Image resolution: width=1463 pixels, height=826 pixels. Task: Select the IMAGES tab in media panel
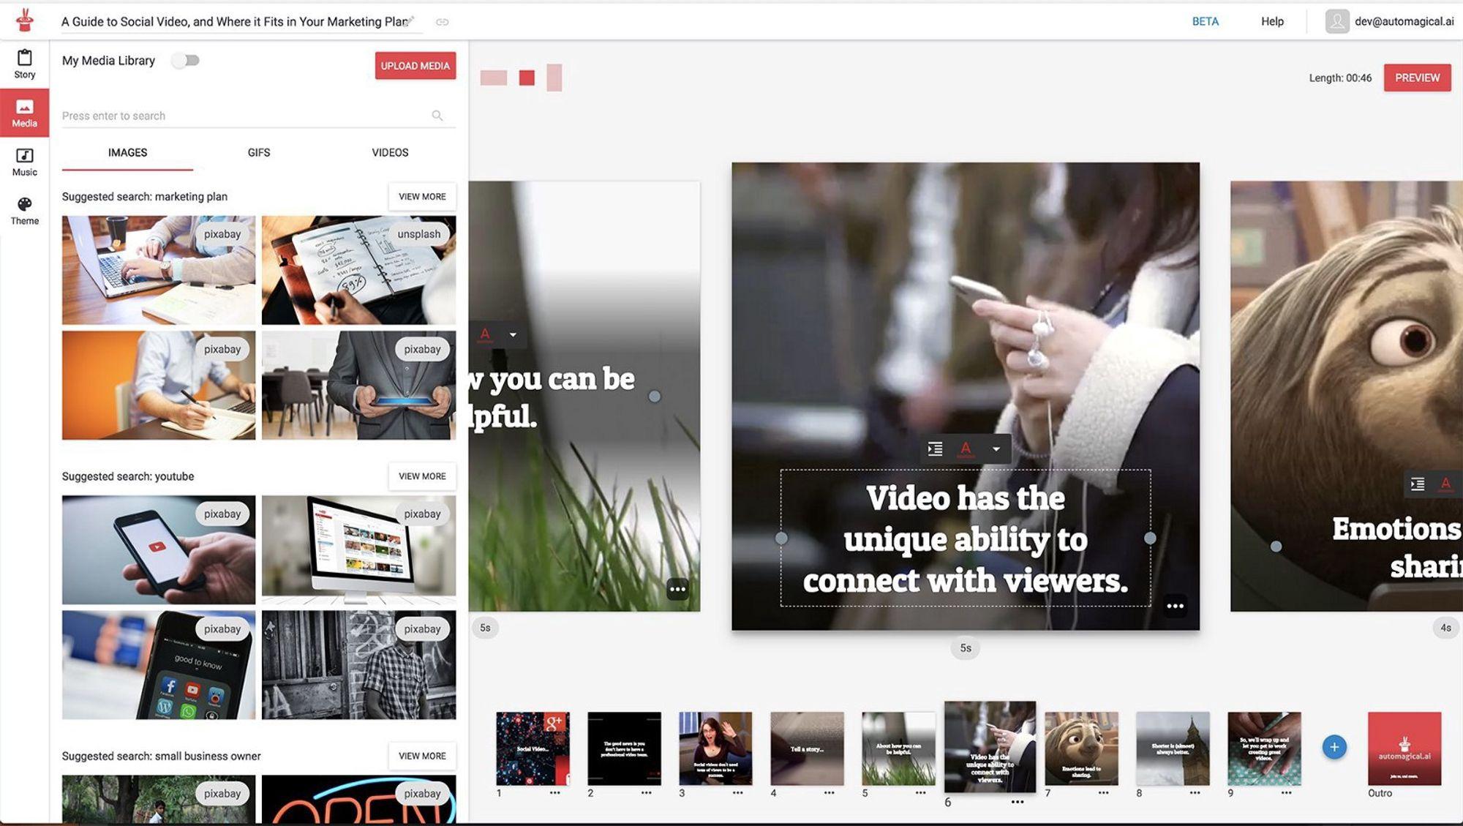click(x=127, y=153)
